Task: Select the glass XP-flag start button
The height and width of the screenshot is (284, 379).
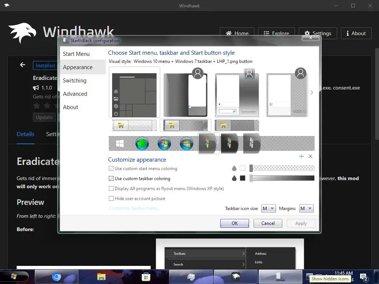Action: pos(209,143)
